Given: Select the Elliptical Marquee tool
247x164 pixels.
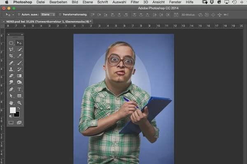Looking at the screenshot, I should click(11, 43).
